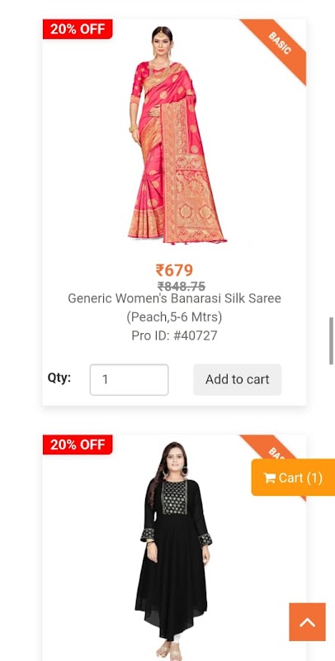This screenshot has height=661, width=335.
Task: Open the pink saree product image
Action: [175, 135]
